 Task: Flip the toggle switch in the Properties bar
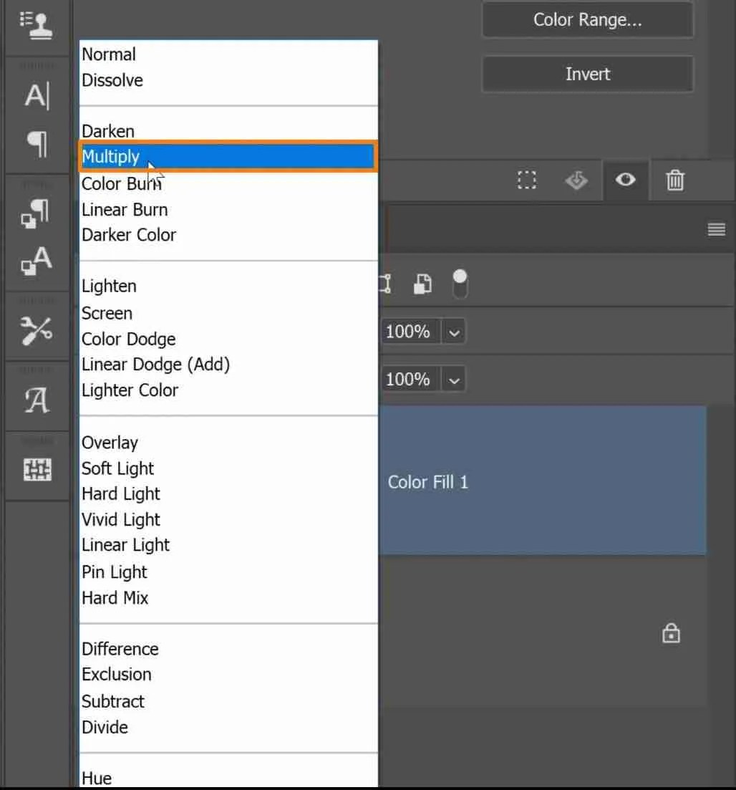click(460, 284)
